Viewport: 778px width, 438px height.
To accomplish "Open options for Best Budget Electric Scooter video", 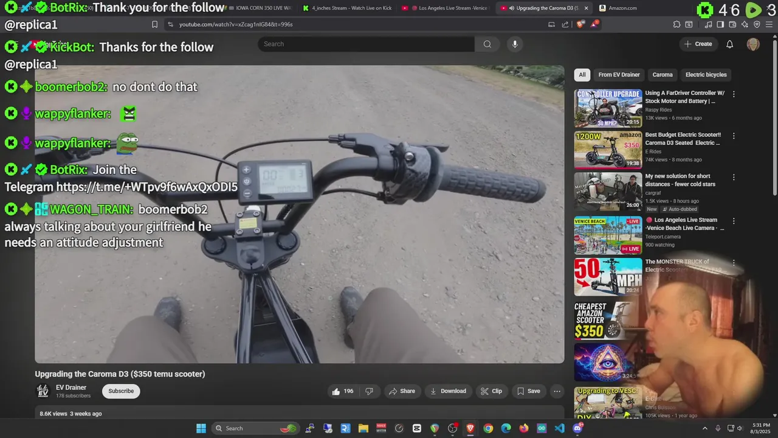I will click(734, 136).
